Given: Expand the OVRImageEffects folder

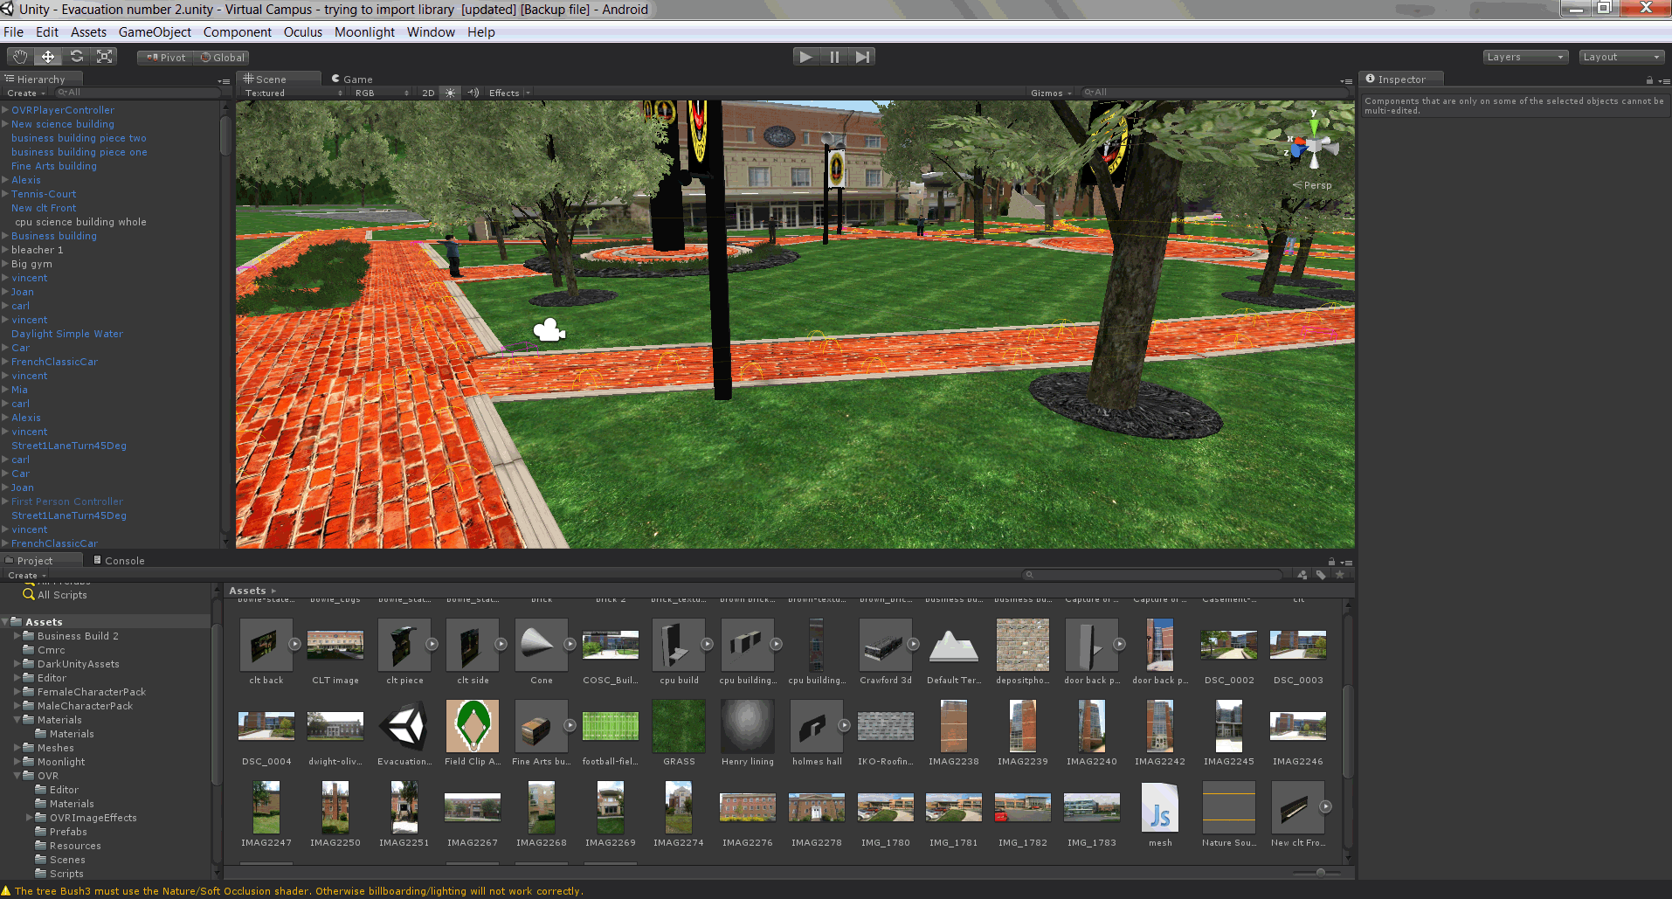Looking at the screenshot, I should point(30,818).
